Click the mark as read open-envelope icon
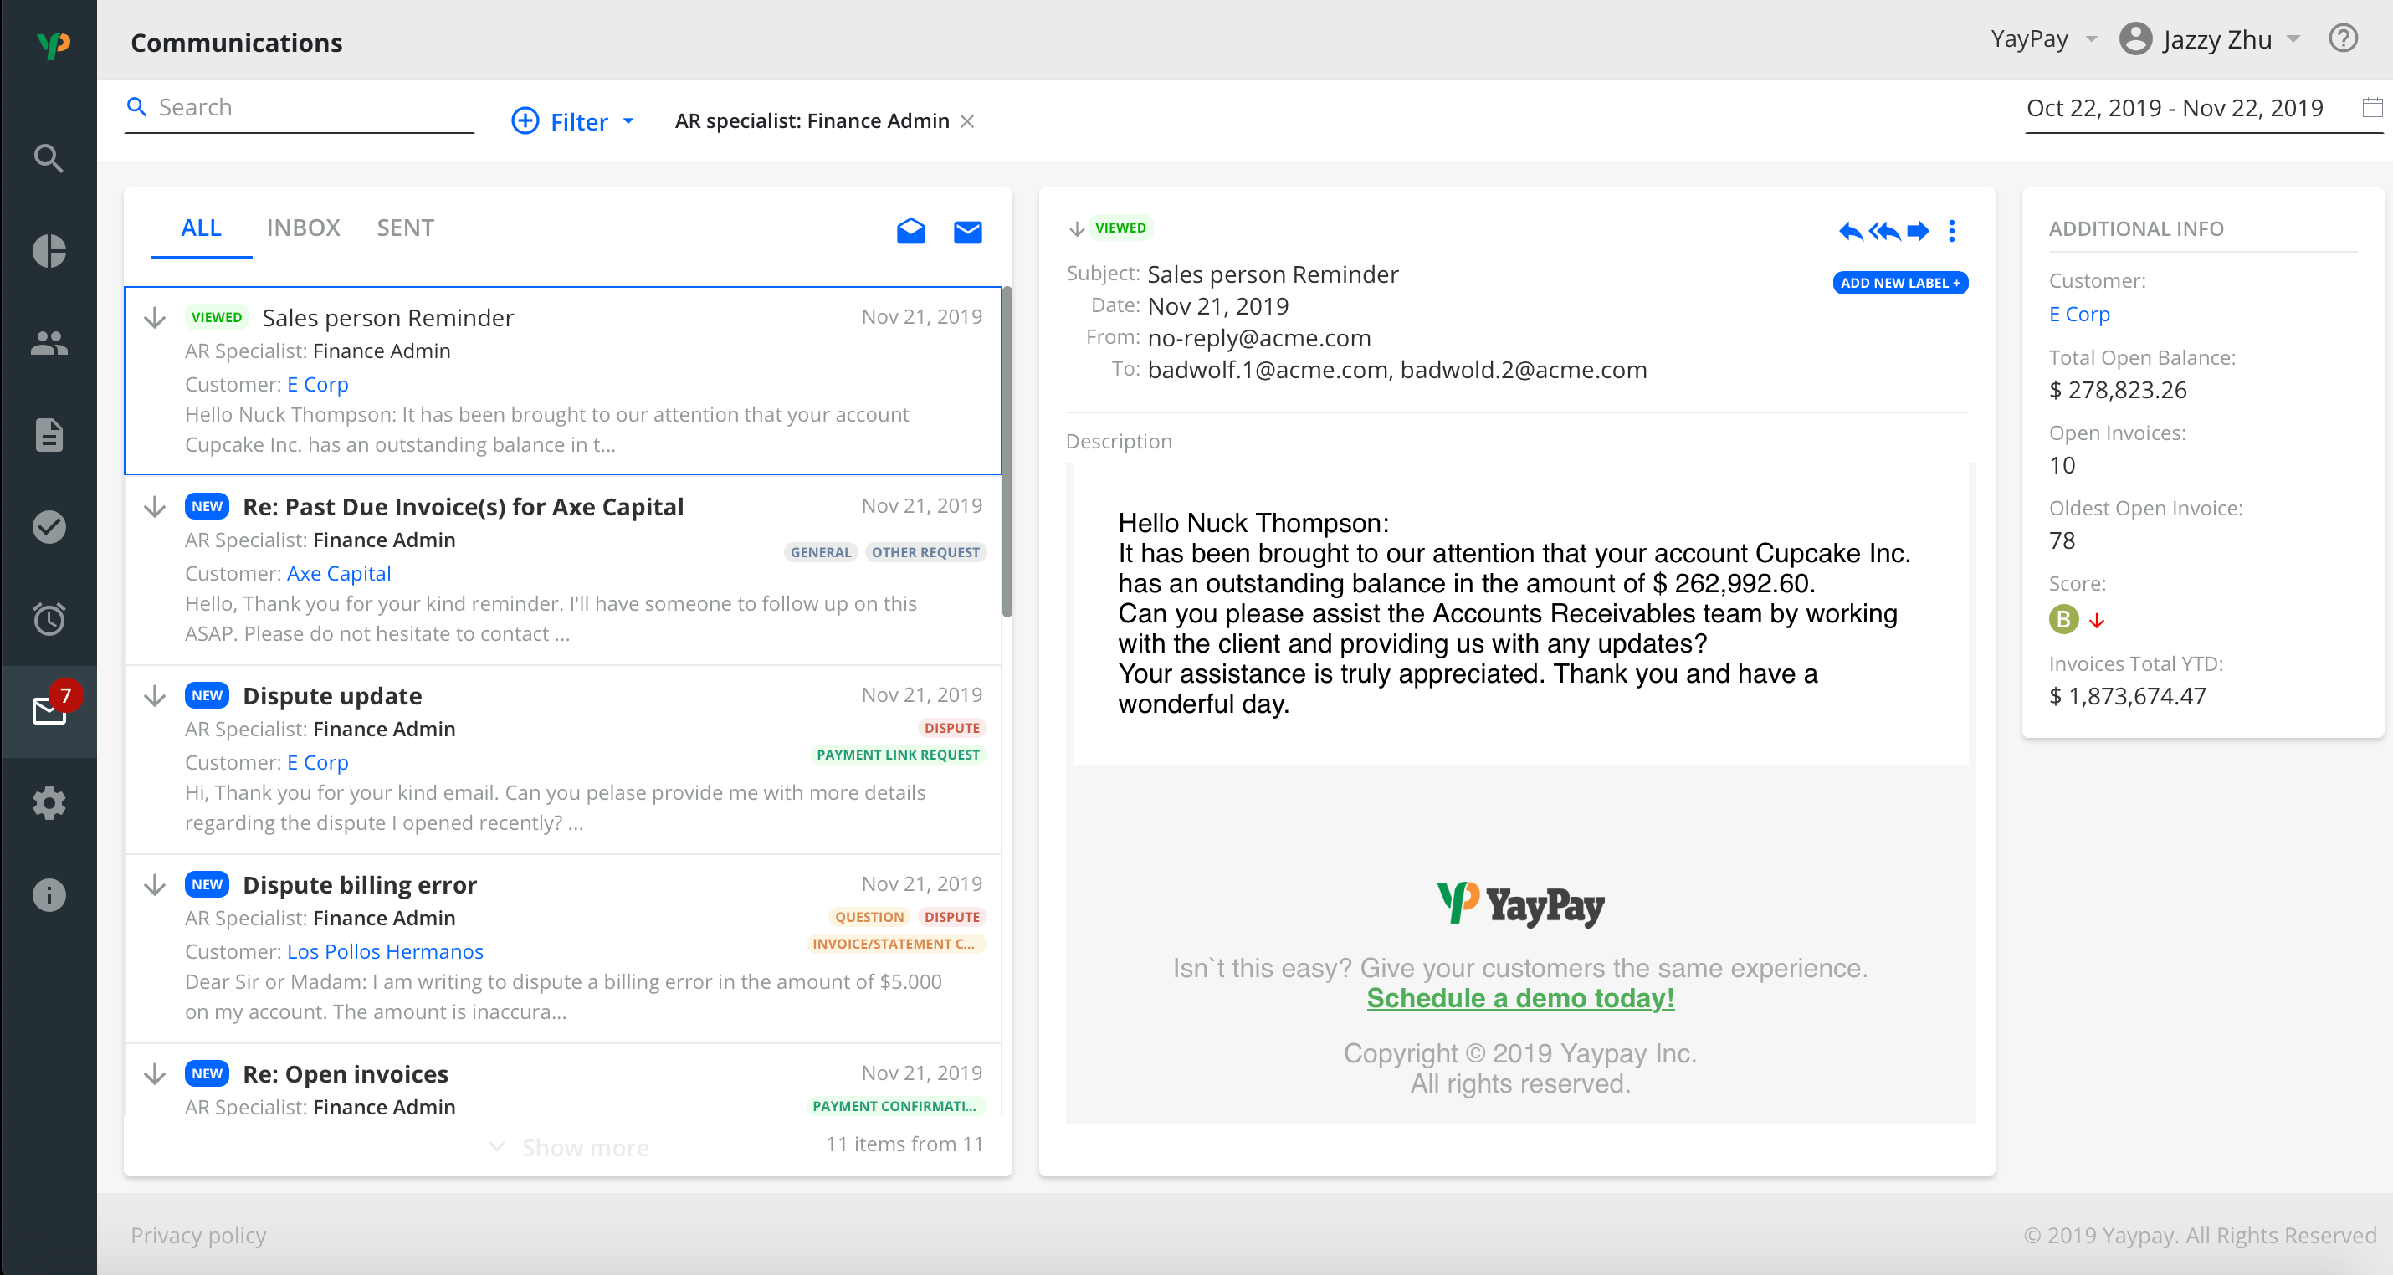Screen dimensions: 2393x1275 [910, 231]
